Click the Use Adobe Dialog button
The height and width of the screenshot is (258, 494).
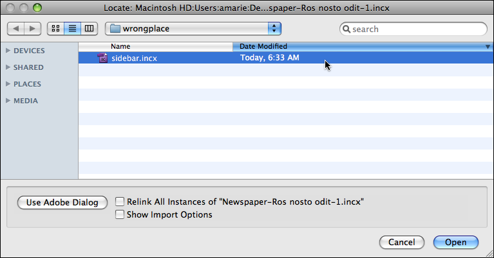(x=62, y=202)
